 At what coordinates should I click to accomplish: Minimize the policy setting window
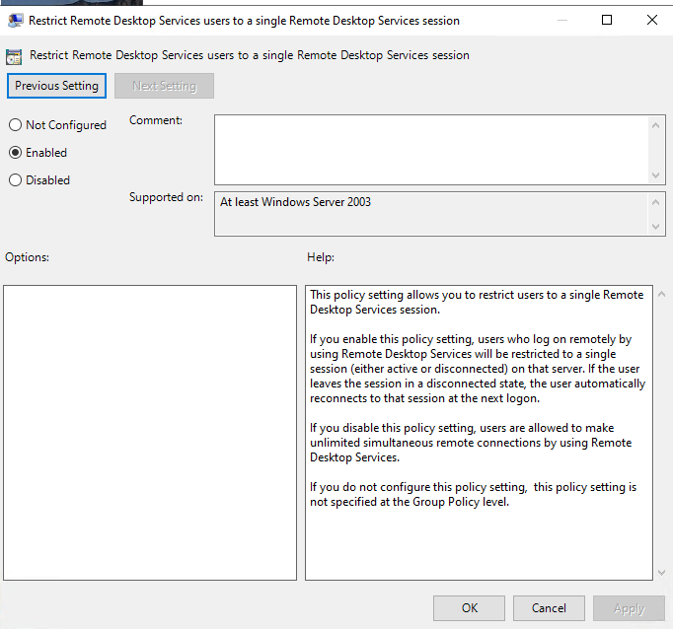point(561,20)
